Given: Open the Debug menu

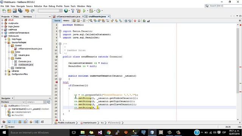Looking at the screenshot, I should pos(52,6).
